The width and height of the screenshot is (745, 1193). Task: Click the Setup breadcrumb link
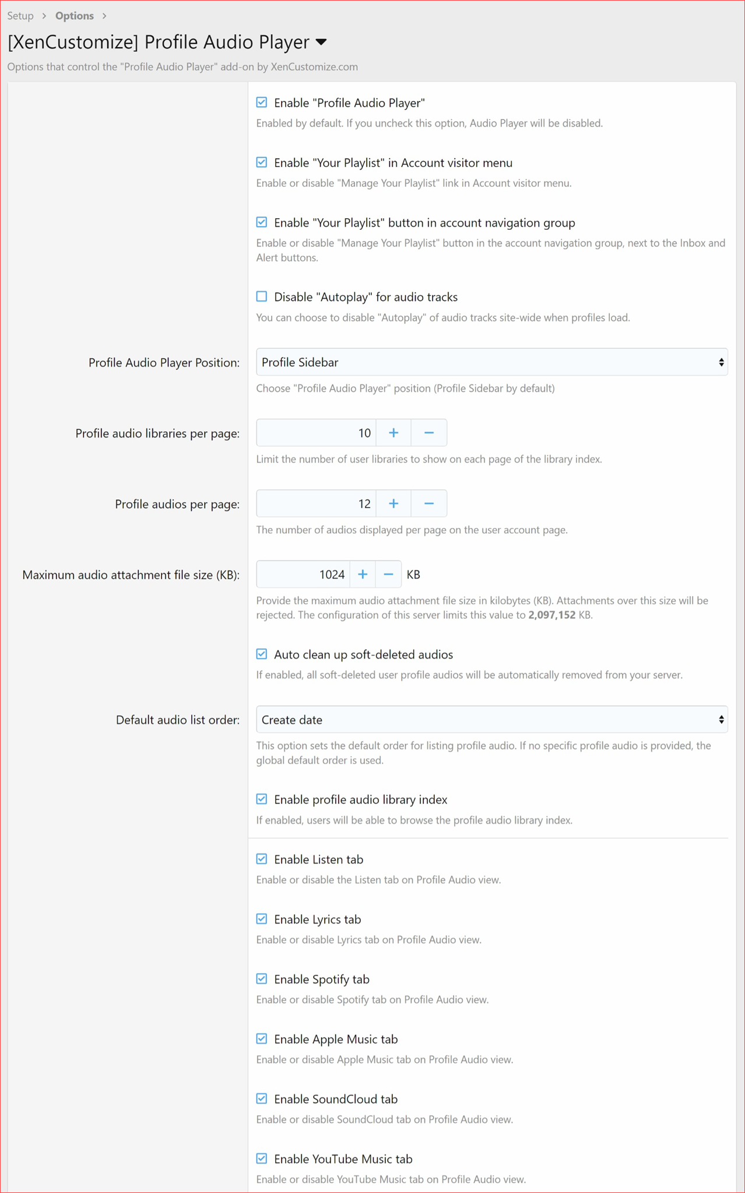(19, 16)
